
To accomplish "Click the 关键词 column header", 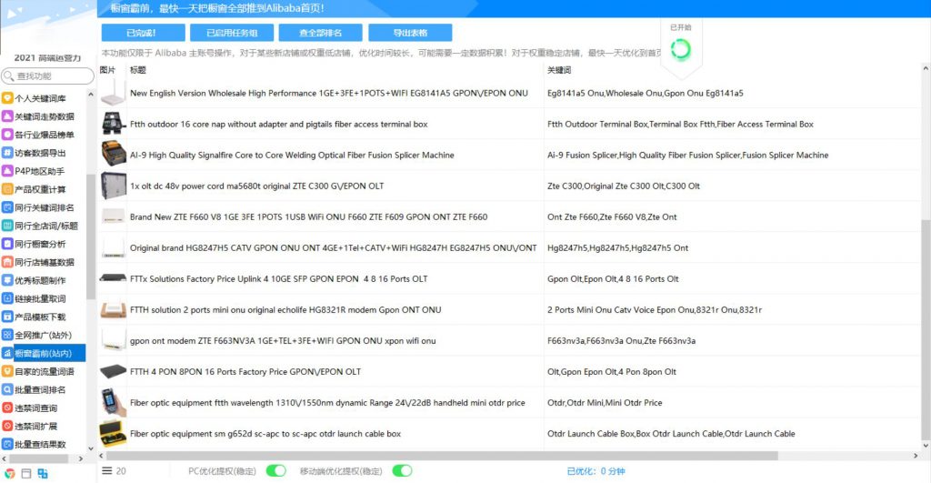I will coord(559,69).
